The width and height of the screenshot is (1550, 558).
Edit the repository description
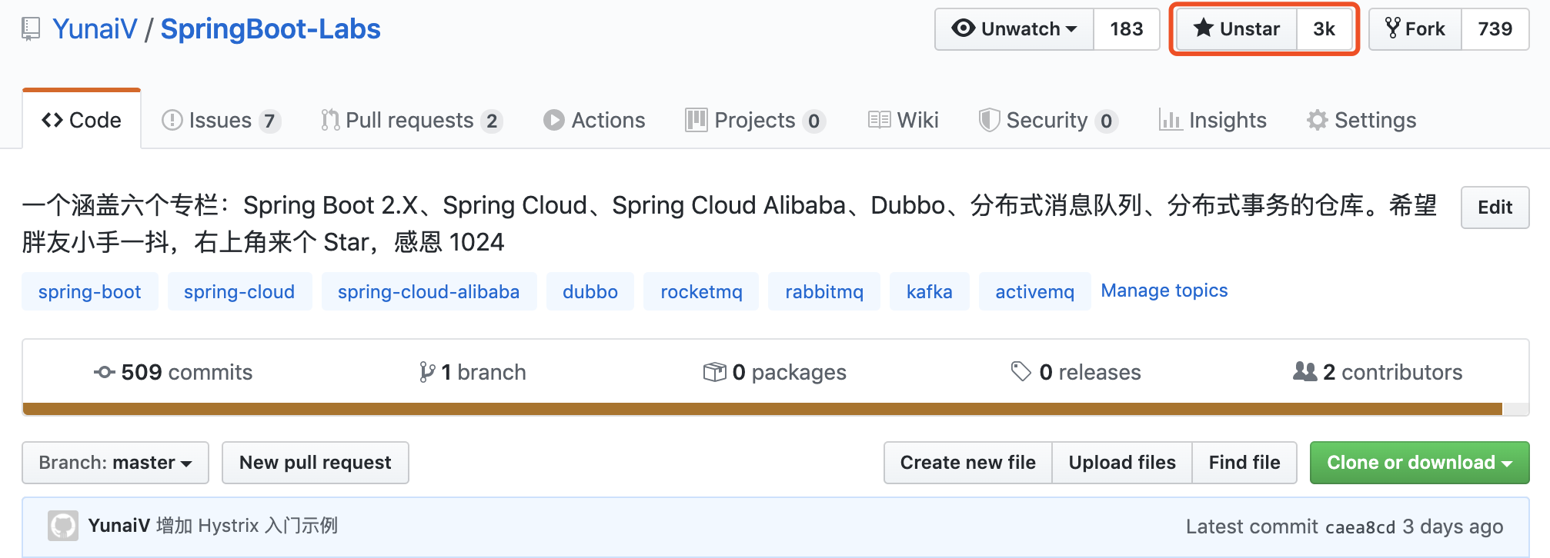point(1495,208)
